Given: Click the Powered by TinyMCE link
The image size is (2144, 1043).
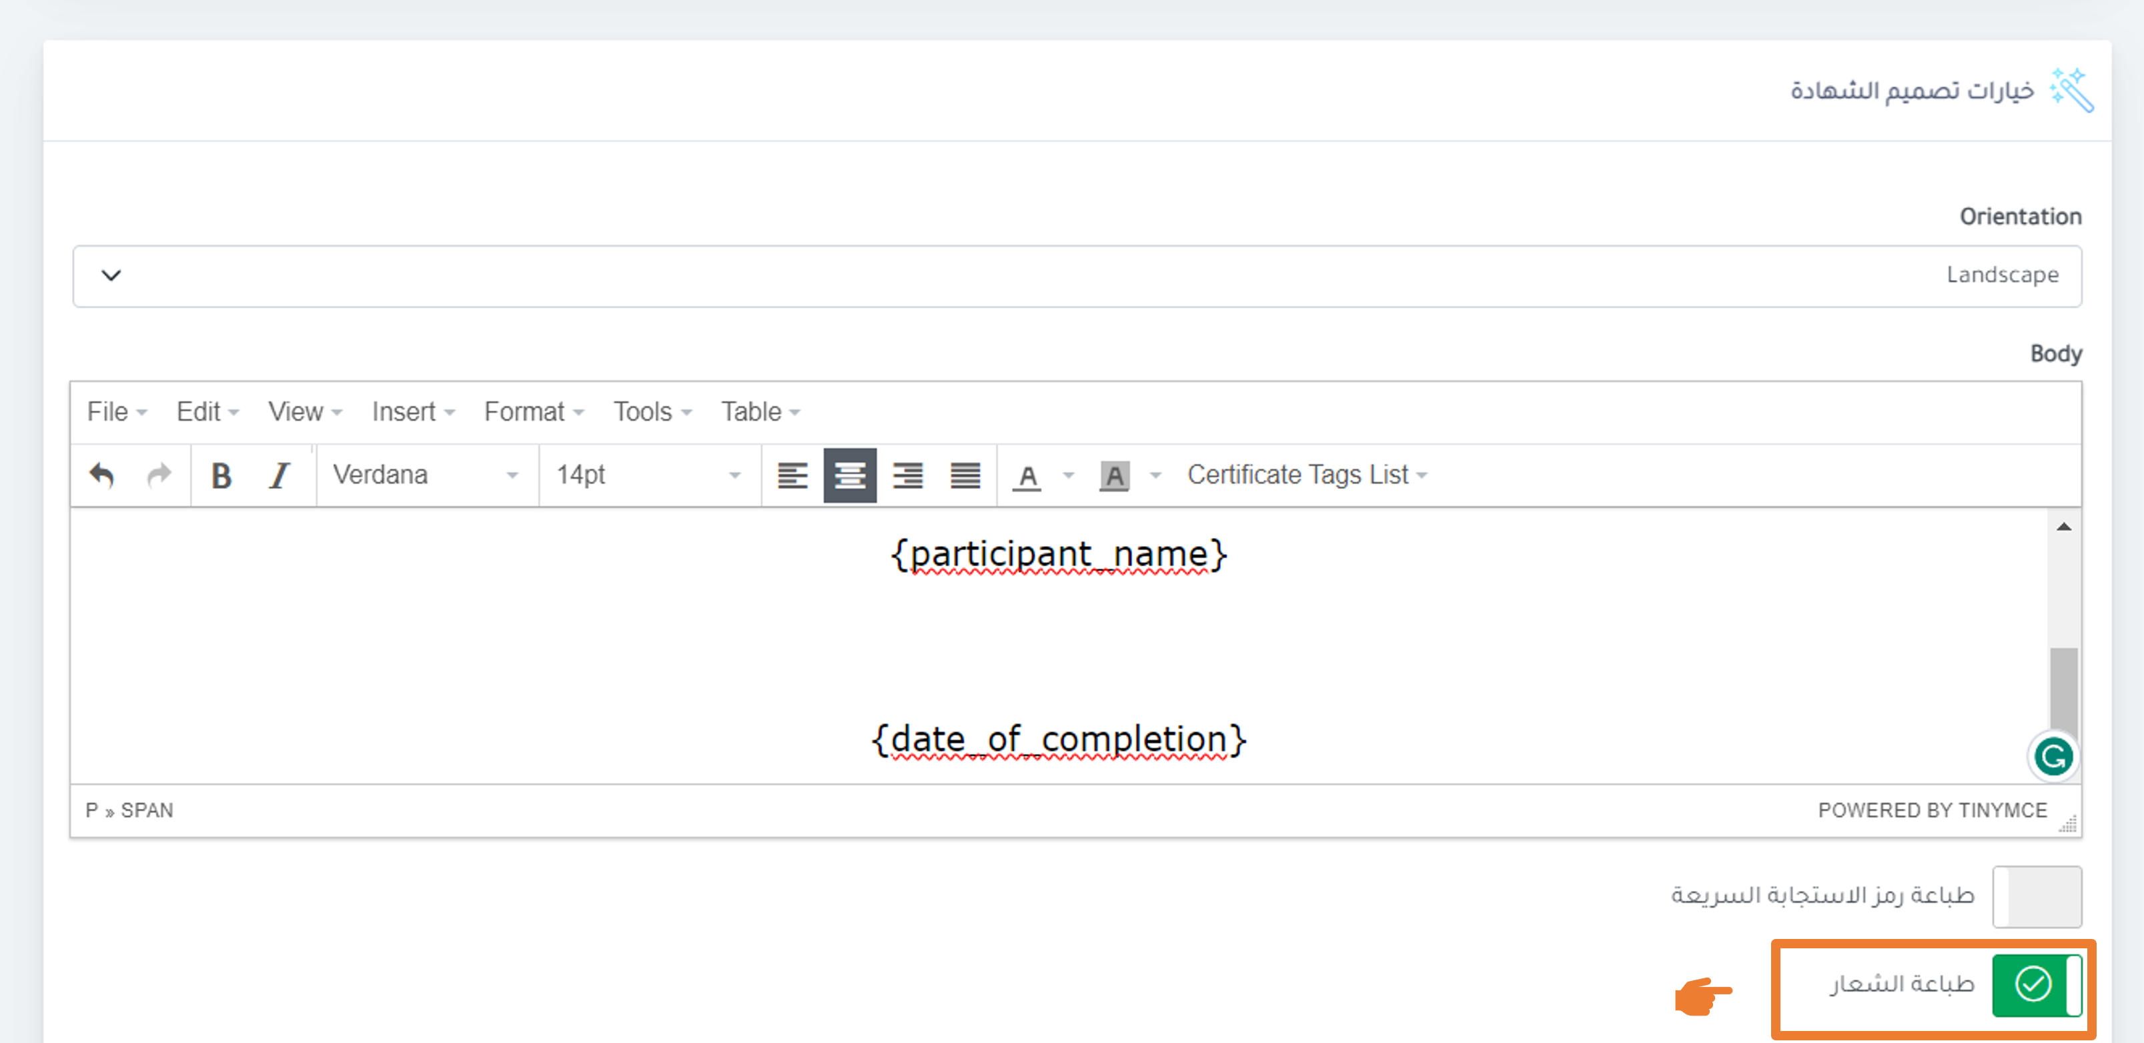Looking at the screenshot, I should 1931,810.
